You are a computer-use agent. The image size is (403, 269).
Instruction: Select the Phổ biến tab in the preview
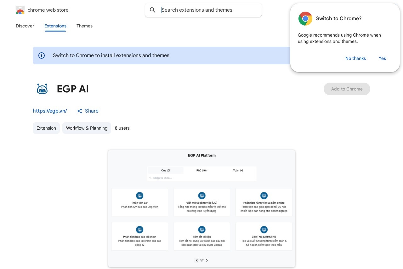(202, 170)
